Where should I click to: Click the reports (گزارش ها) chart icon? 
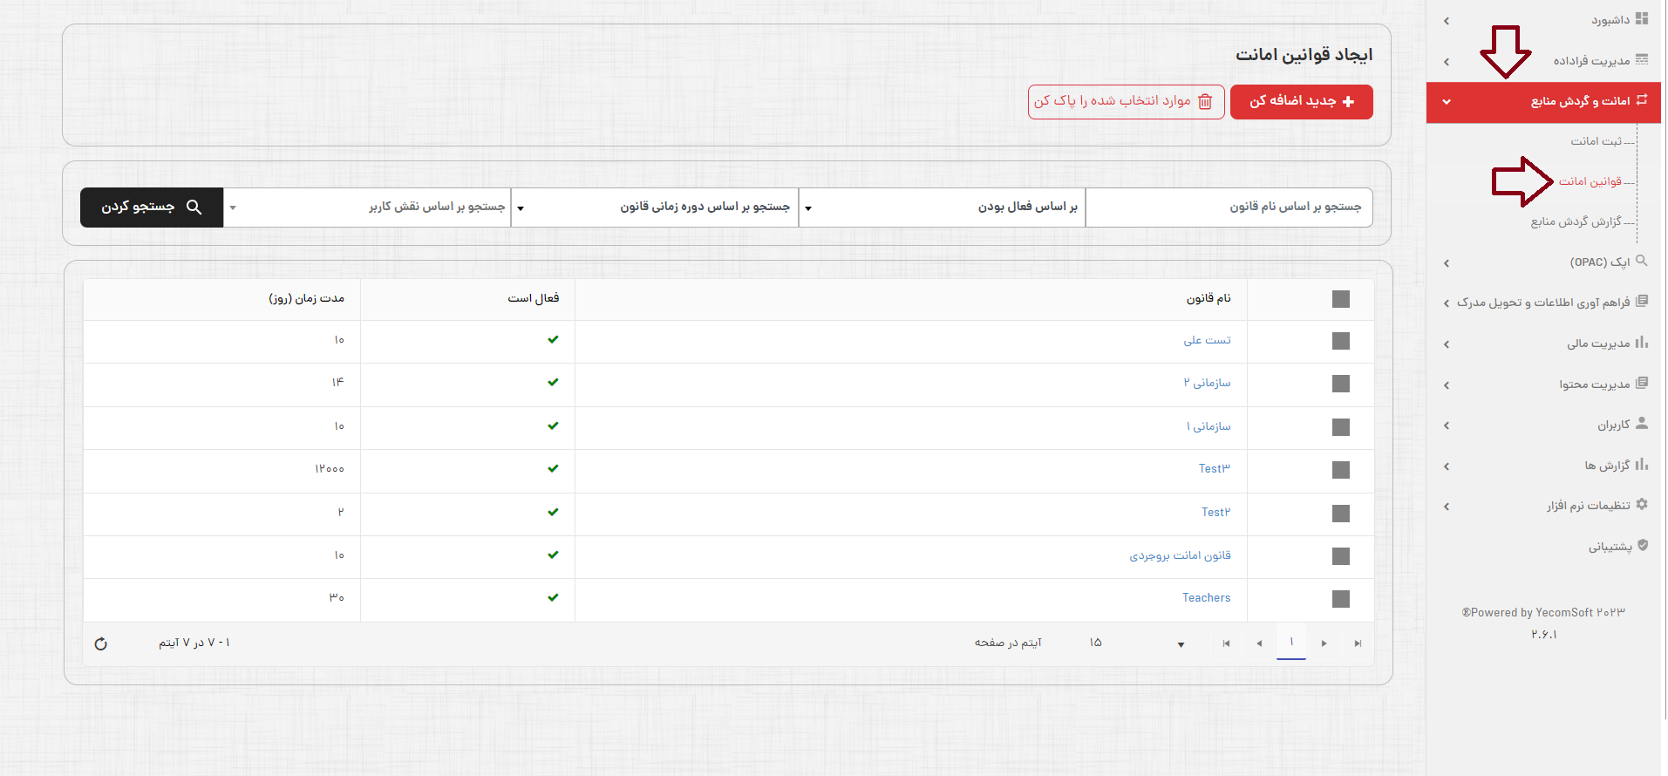pyautogui.click(x=1642, y=464)
